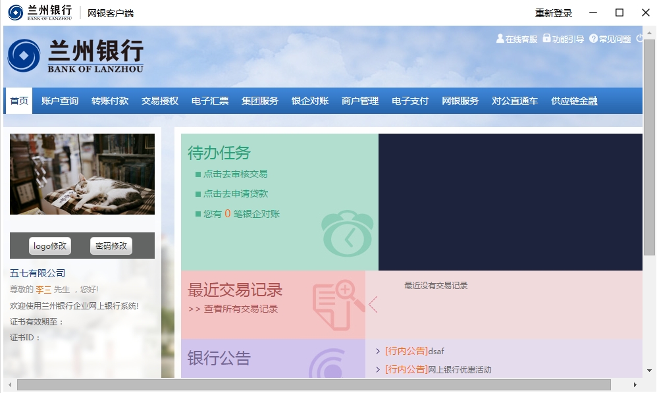This screenshot has height=393, width=657.
Task: Click the alarm clock icon in pending tasks
Action: 348,234
